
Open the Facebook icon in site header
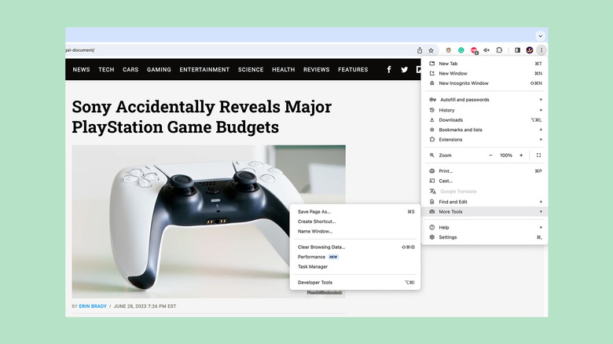388,70
